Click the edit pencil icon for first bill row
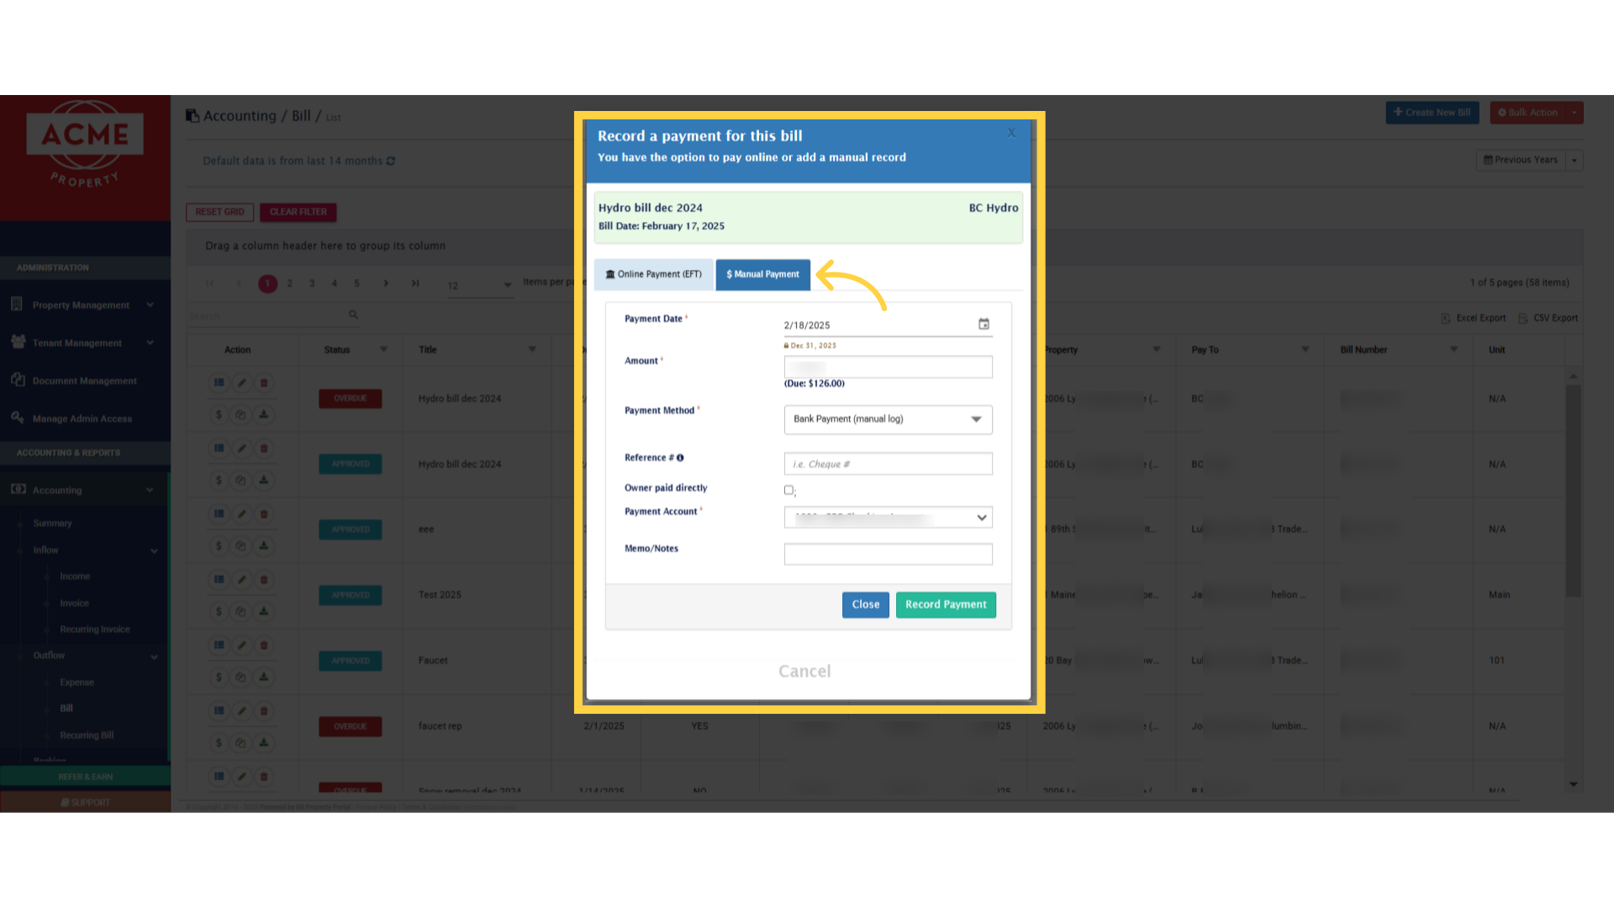This screenshot has height=908, width=1614. click(241, 383)
